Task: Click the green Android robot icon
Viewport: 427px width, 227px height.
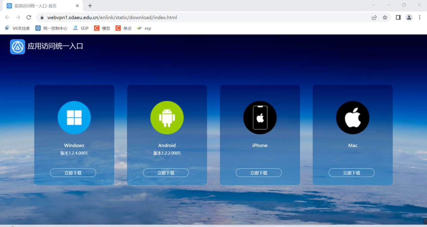Action: click(x=167, y=118)
